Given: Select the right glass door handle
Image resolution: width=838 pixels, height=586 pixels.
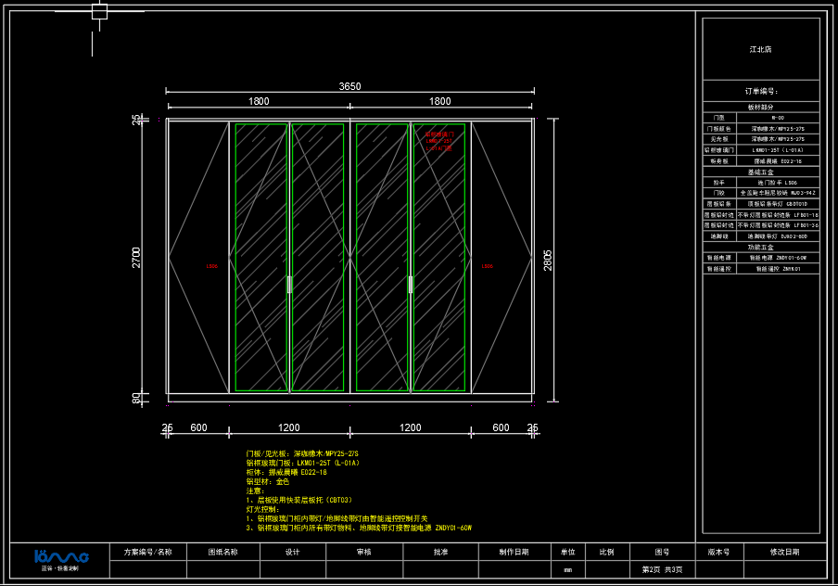Looking at the screenshot, I should coord(410,285).
